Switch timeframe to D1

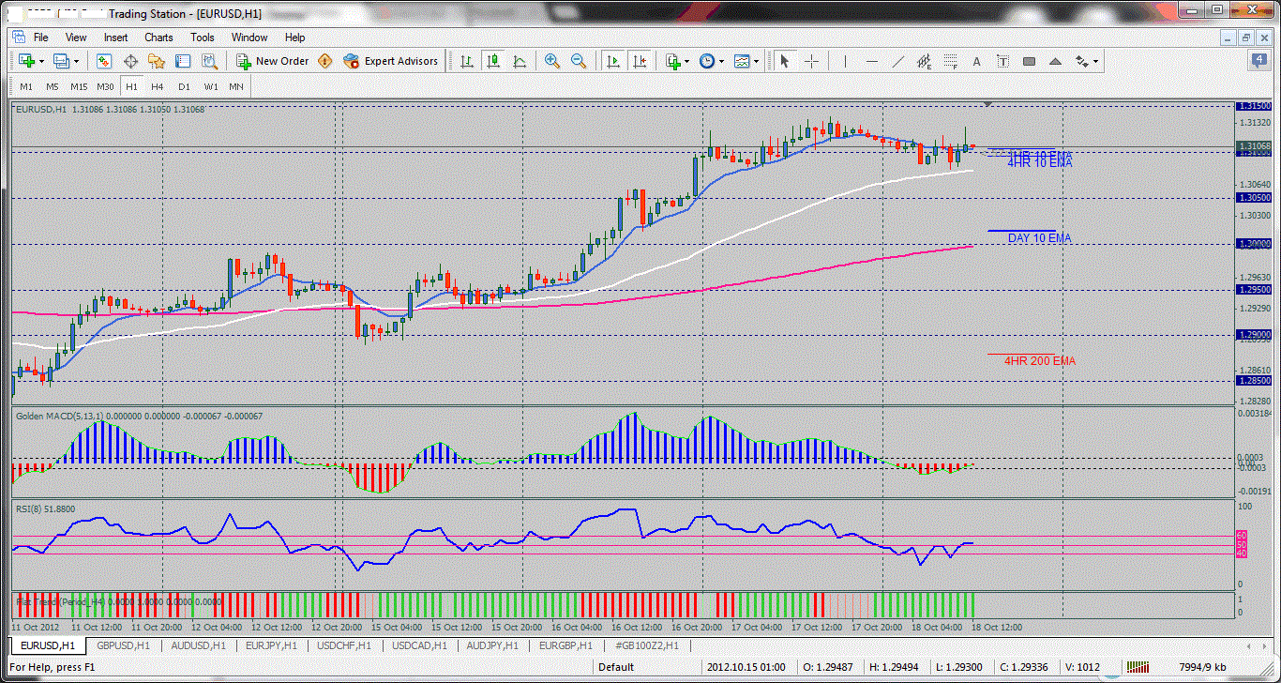point(184,86)
